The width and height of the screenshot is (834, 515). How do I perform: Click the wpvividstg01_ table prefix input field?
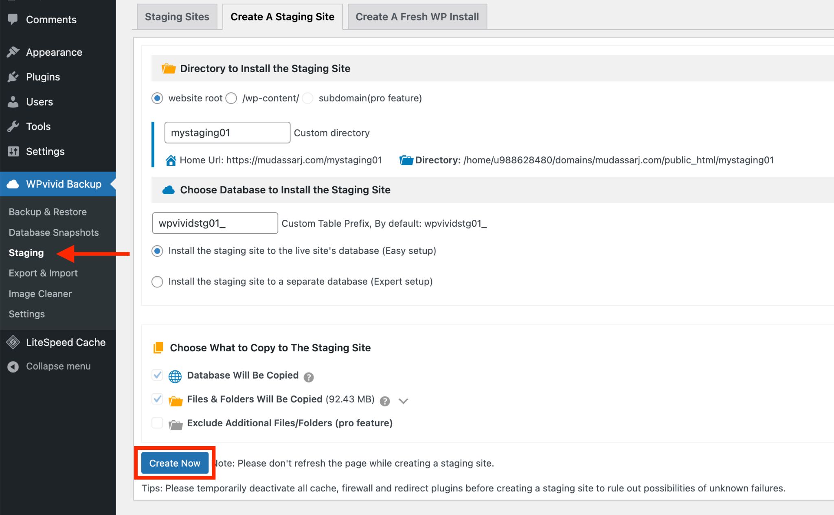[215, 223]
